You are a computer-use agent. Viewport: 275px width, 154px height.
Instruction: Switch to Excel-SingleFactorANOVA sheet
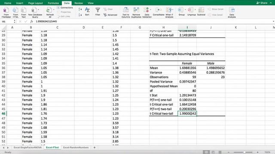pyautogui.click(x=27, y=148)
